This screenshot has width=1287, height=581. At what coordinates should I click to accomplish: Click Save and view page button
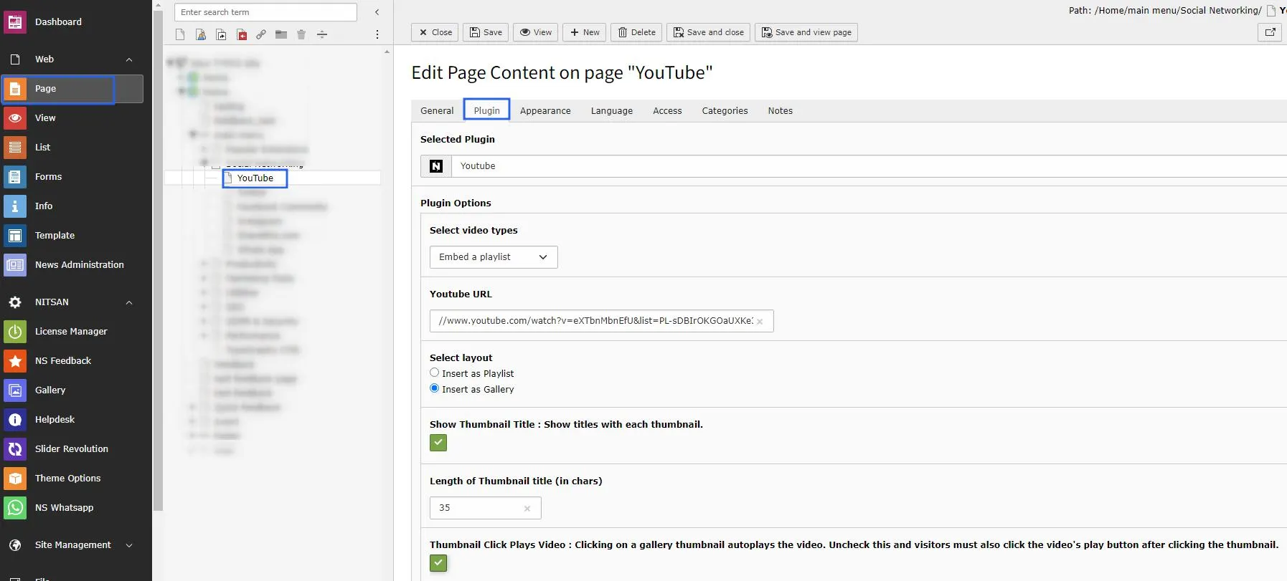(x=806, y=32)
